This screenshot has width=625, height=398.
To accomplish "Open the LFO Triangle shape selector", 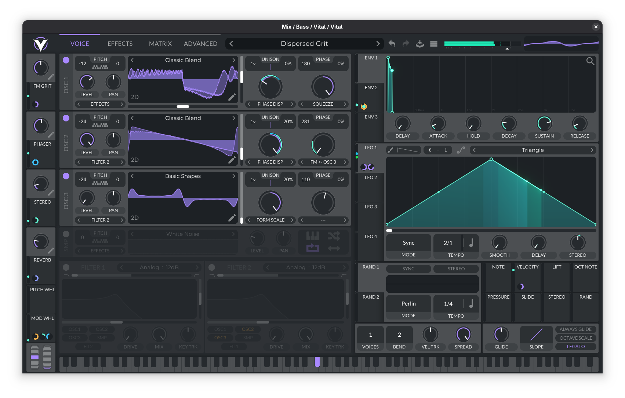I will point(533,150).
